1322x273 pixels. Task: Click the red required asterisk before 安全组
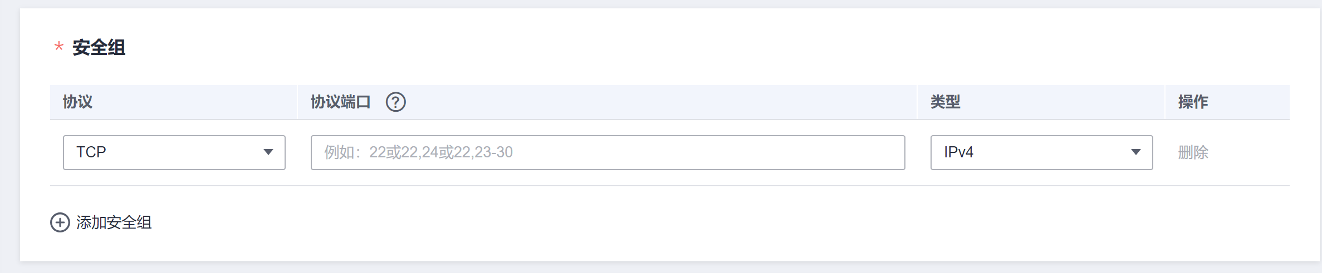58,47
